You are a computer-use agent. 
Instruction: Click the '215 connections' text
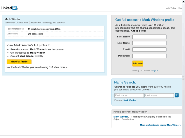tap(35, 34)
